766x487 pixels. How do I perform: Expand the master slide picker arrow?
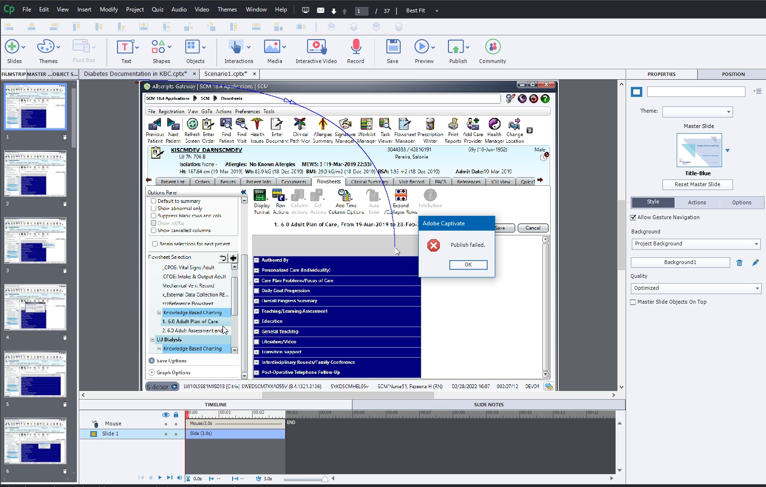(728, 150)
